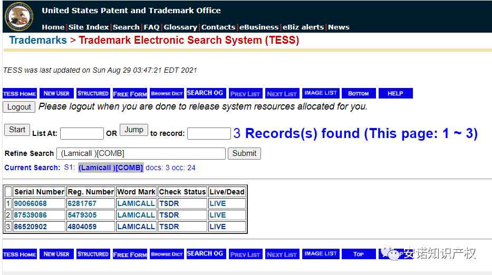Open top Image List button

321,93
